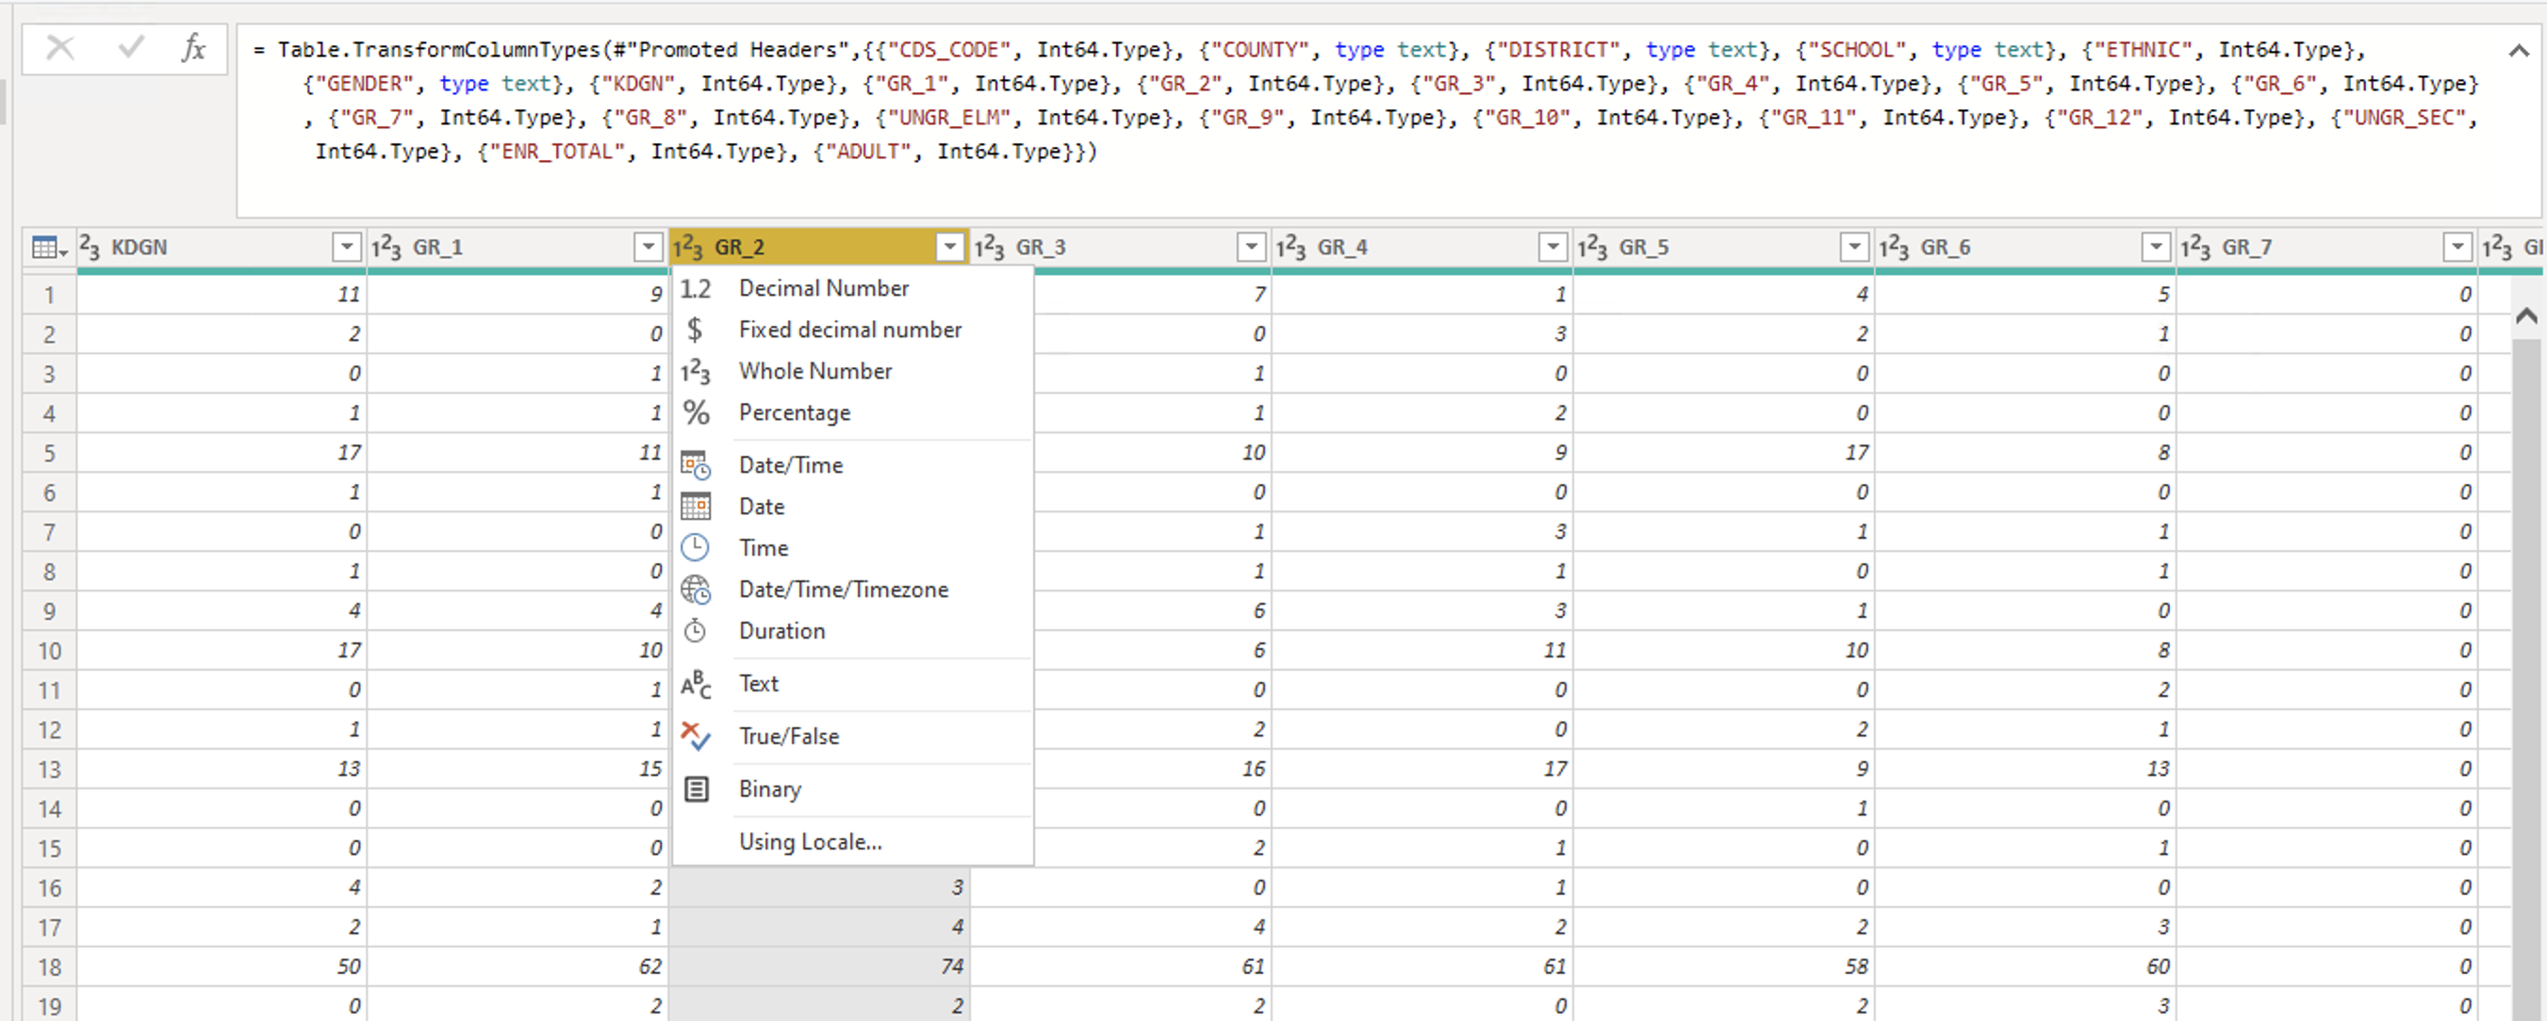Open the KDGN column filter dropdown
The image size is (2547, 1021).
346,247
